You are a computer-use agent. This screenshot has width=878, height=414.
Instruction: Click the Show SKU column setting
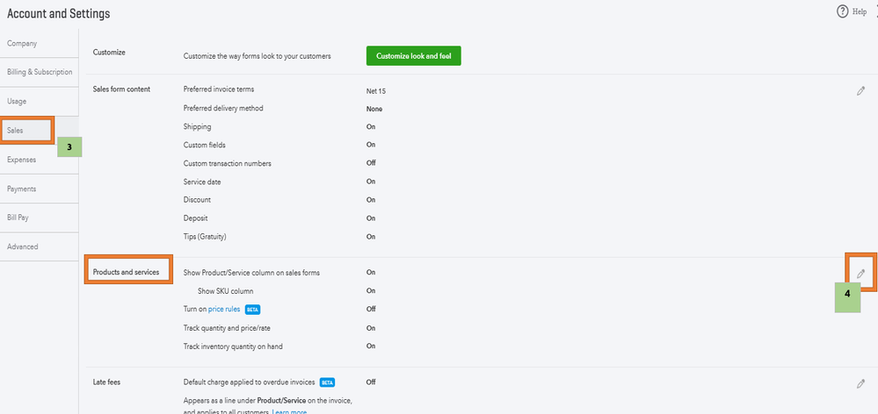tap(225, 290)
